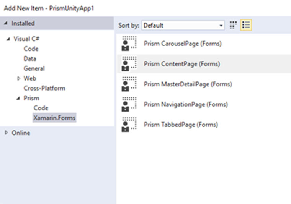Collapse the Visual C# node arrow

pyautogui.click(x=8, y=39)
